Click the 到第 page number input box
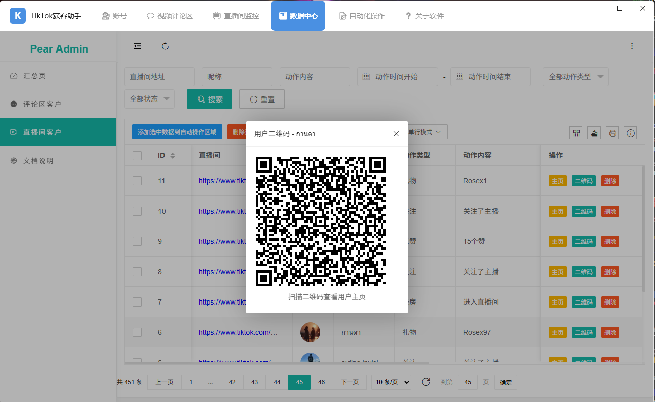Viewport: 655px width, 402px height. click(468, 382)
